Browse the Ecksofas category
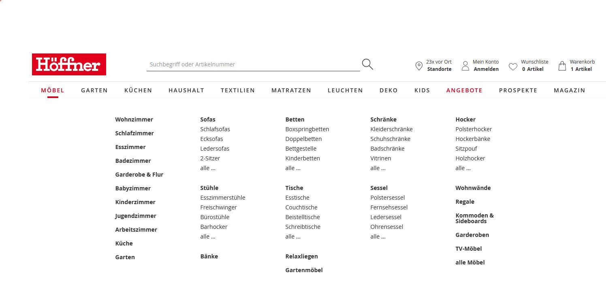The width and height of the screenshot is (606, 290). 211,139
